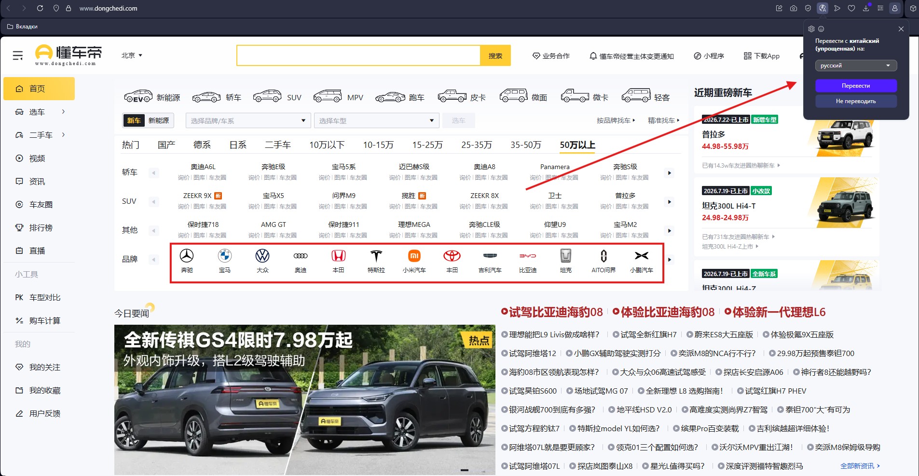919x476 pixels.
Task: Select the 50万以上 price tab
Action: (x=577, y=145)
